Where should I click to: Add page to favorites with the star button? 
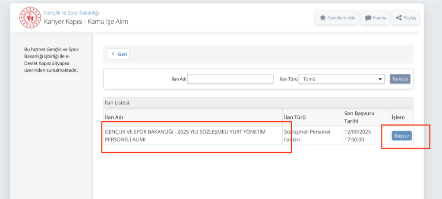(337, 18)
